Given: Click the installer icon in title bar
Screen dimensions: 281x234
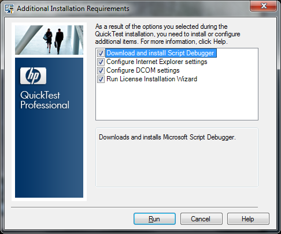Looking at the screenshot, I should [x=9, y=9].
